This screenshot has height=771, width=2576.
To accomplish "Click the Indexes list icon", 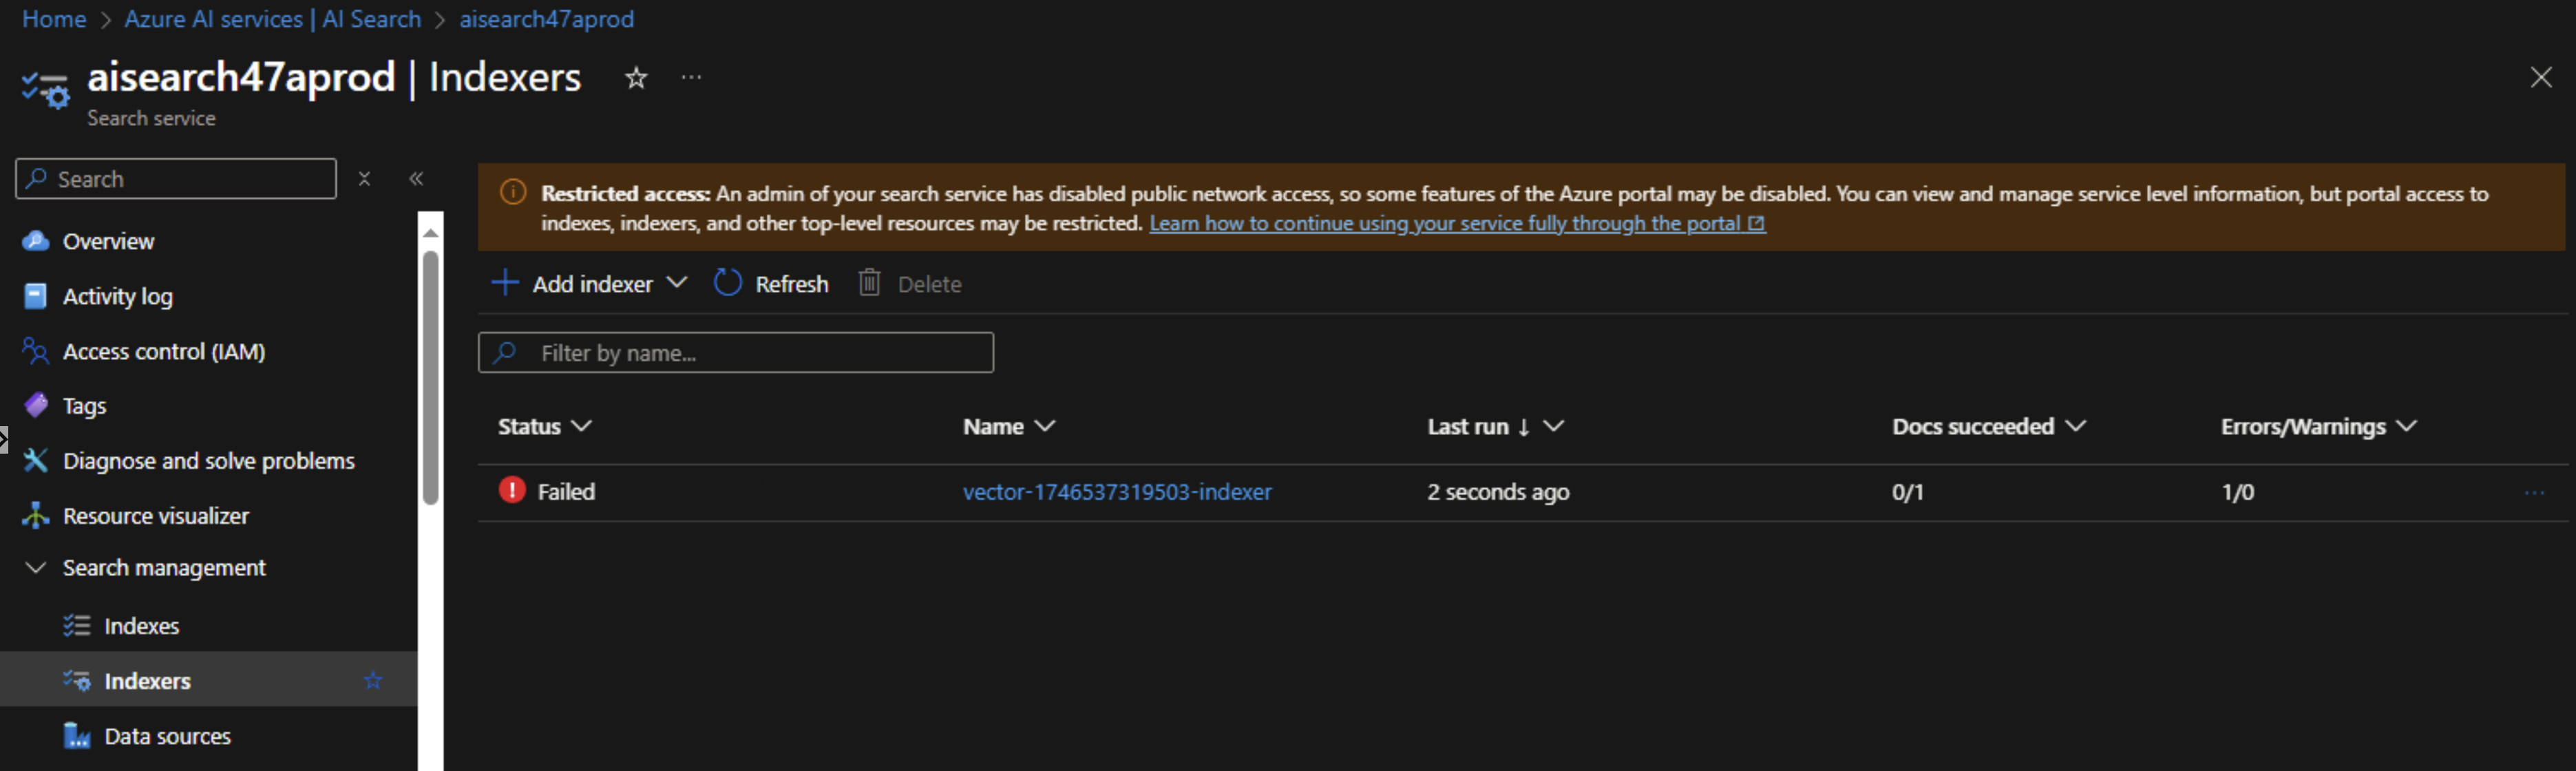I will pyautogui.click(x=77, y=626).
